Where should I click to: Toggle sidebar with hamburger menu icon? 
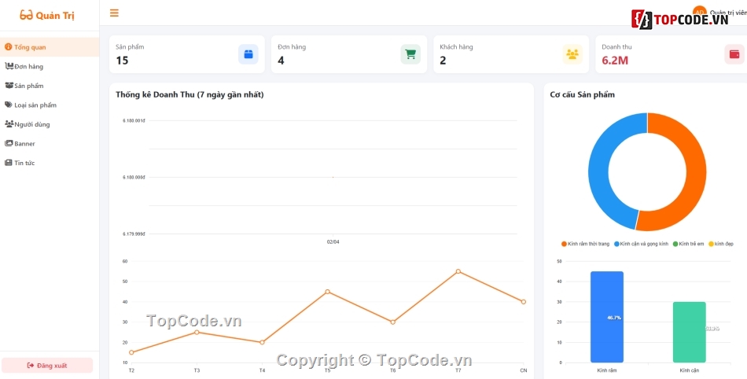click(114, 13)
